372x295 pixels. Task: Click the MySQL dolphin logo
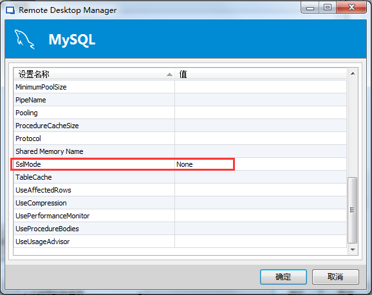[x=24, y=39]
